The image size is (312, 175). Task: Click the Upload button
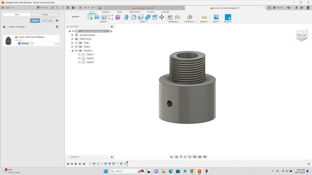[35, 21]
